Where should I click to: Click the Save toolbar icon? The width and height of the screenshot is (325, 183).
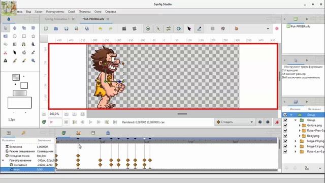point(67,28)
